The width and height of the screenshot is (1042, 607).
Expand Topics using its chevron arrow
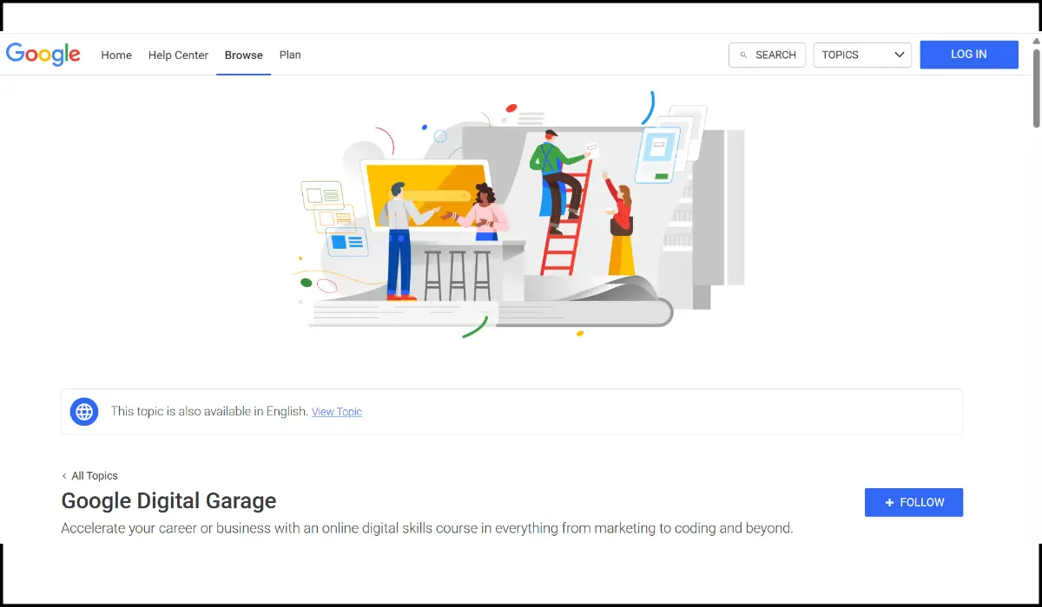899,55
